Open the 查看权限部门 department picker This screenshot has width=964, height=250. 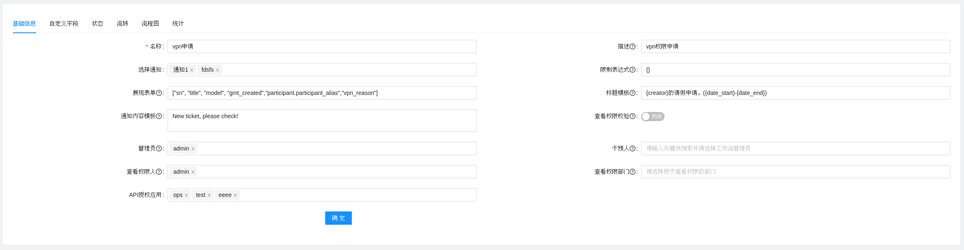tap(790, 172)
